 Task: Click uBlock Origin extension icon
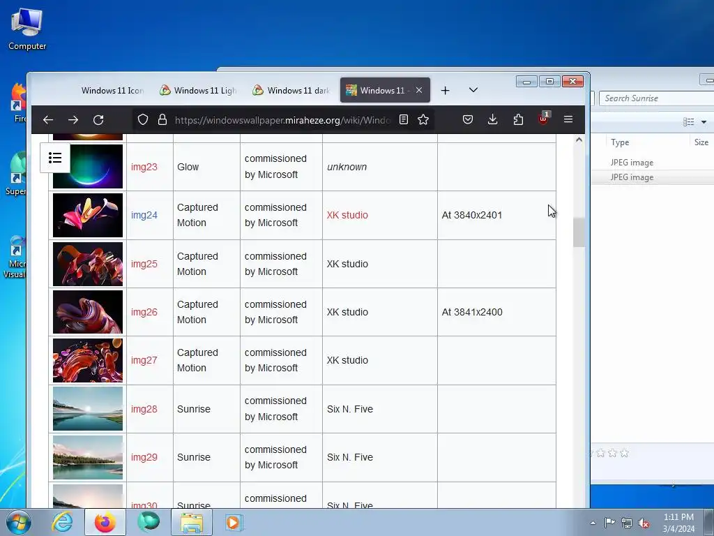[x=544, y=119]
